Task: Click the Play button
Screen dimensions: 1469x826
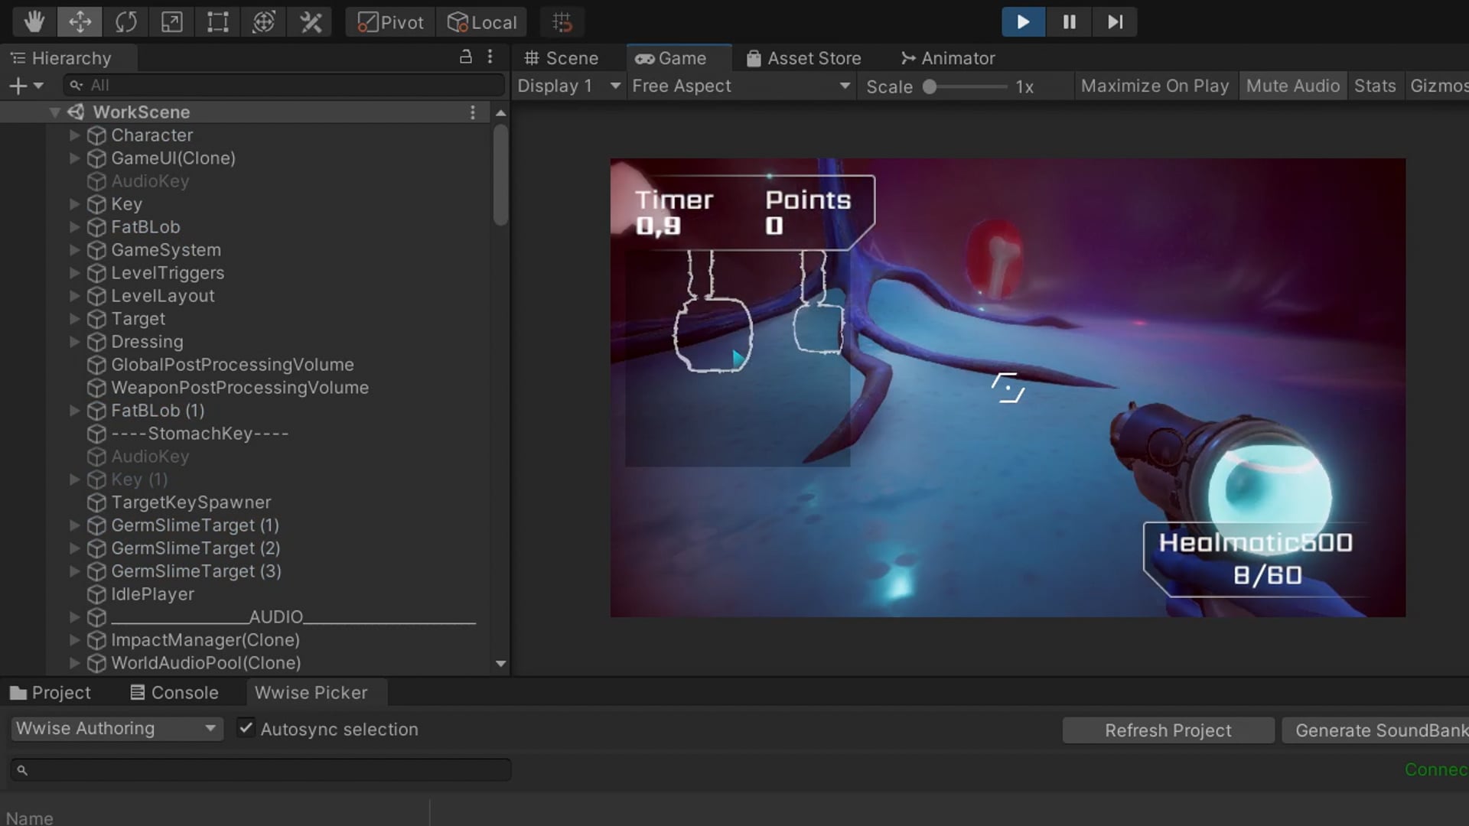Action: coord(1023,22)
